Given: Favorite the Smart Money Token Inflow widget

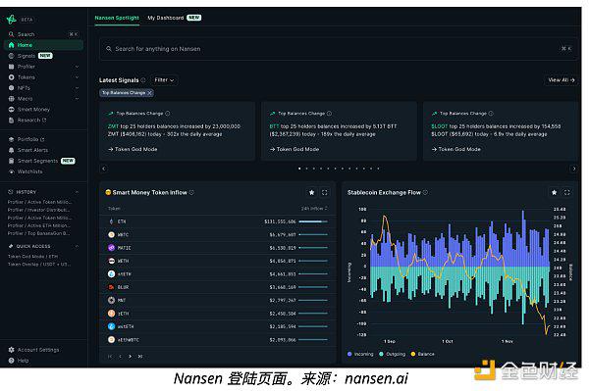Looking at the screenshot, I should click(312, 193).
